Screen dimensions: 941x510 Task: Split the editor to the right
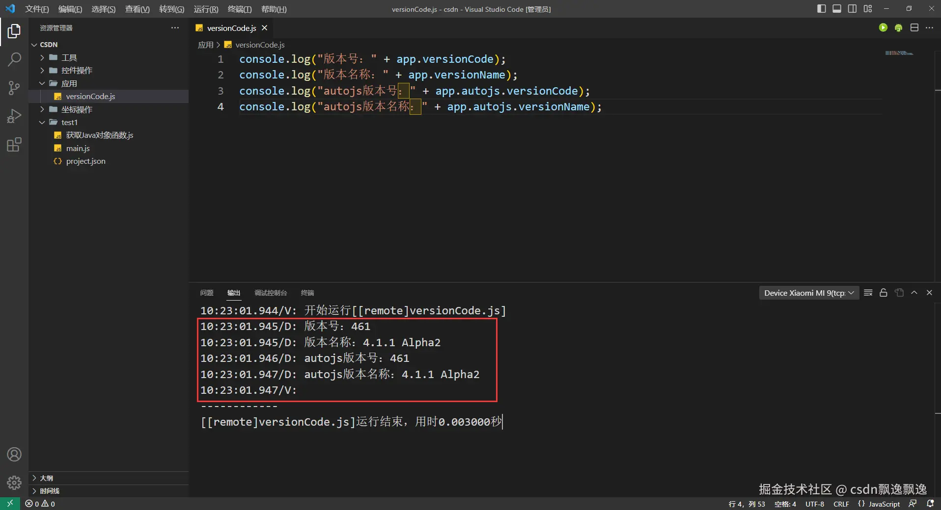914,28
